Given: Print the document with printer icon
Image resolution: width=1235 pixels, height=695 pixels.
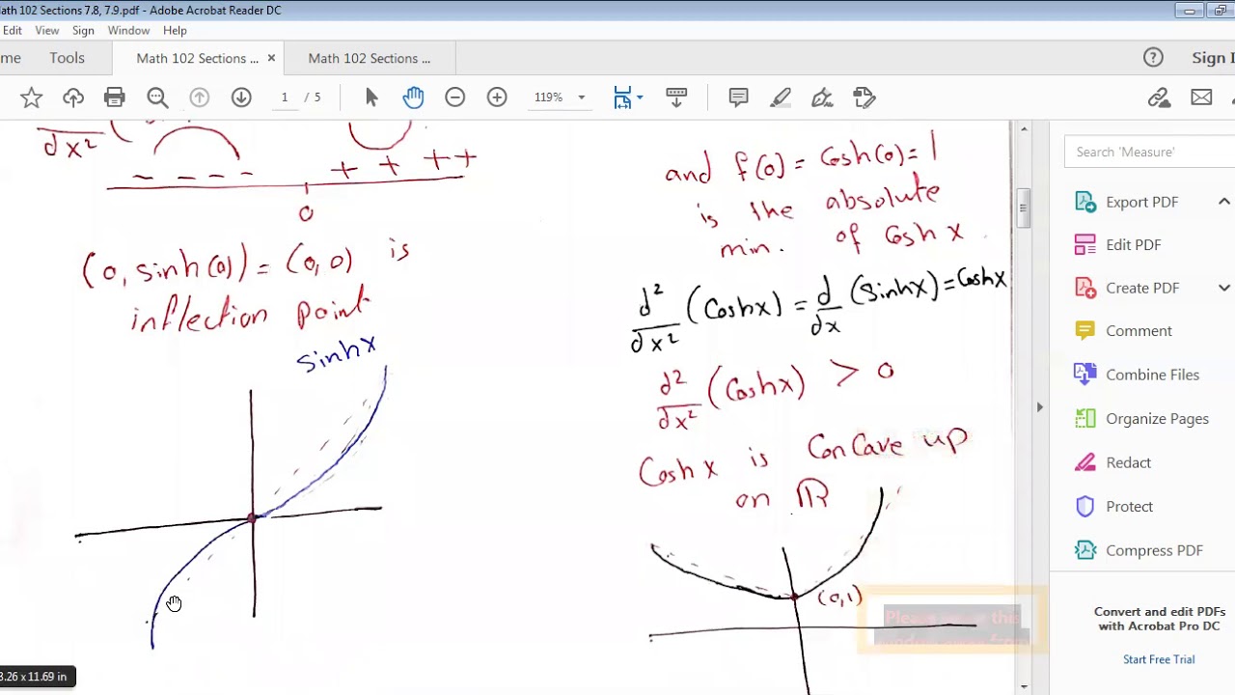Looking at the screenshot, I should 115,97.
